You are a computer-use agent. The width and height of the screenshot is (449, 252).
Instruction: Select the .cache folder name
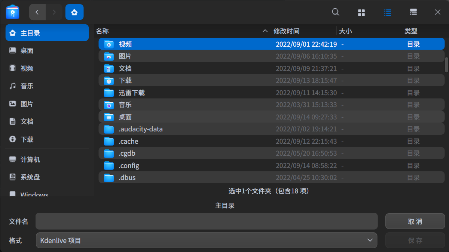pos(129,141)
